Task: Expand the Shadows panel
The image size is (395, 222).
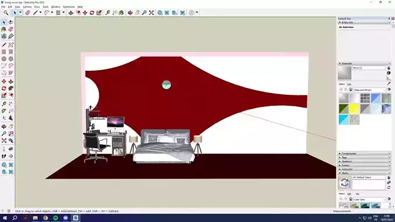Action: (364, 161)
